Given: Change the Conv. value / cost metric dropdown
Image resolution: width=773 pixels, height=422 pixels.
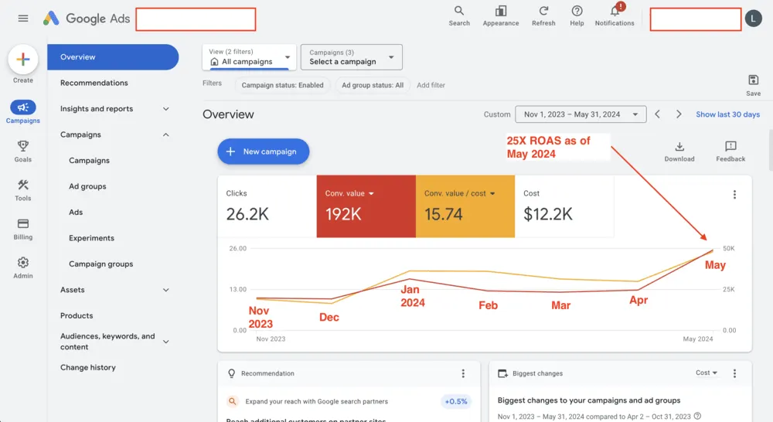Looking at the screenshot, I should (x=492, y=193).
